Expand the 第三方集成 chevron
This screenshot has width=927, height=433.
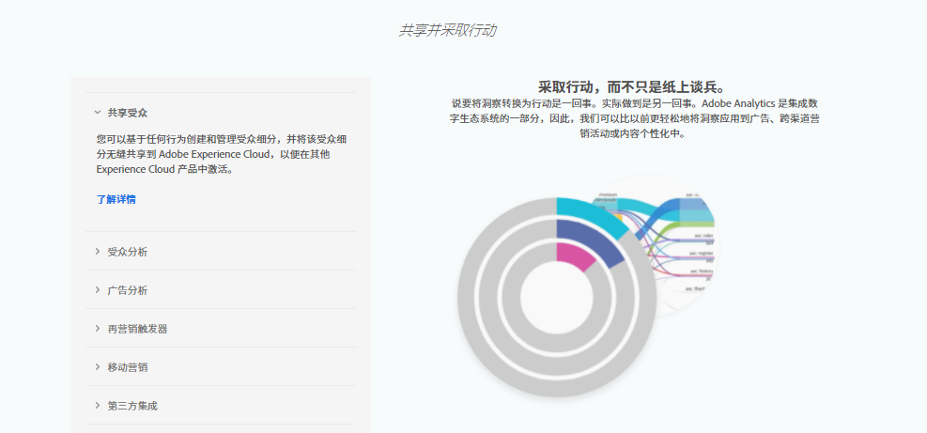point(98,405)
